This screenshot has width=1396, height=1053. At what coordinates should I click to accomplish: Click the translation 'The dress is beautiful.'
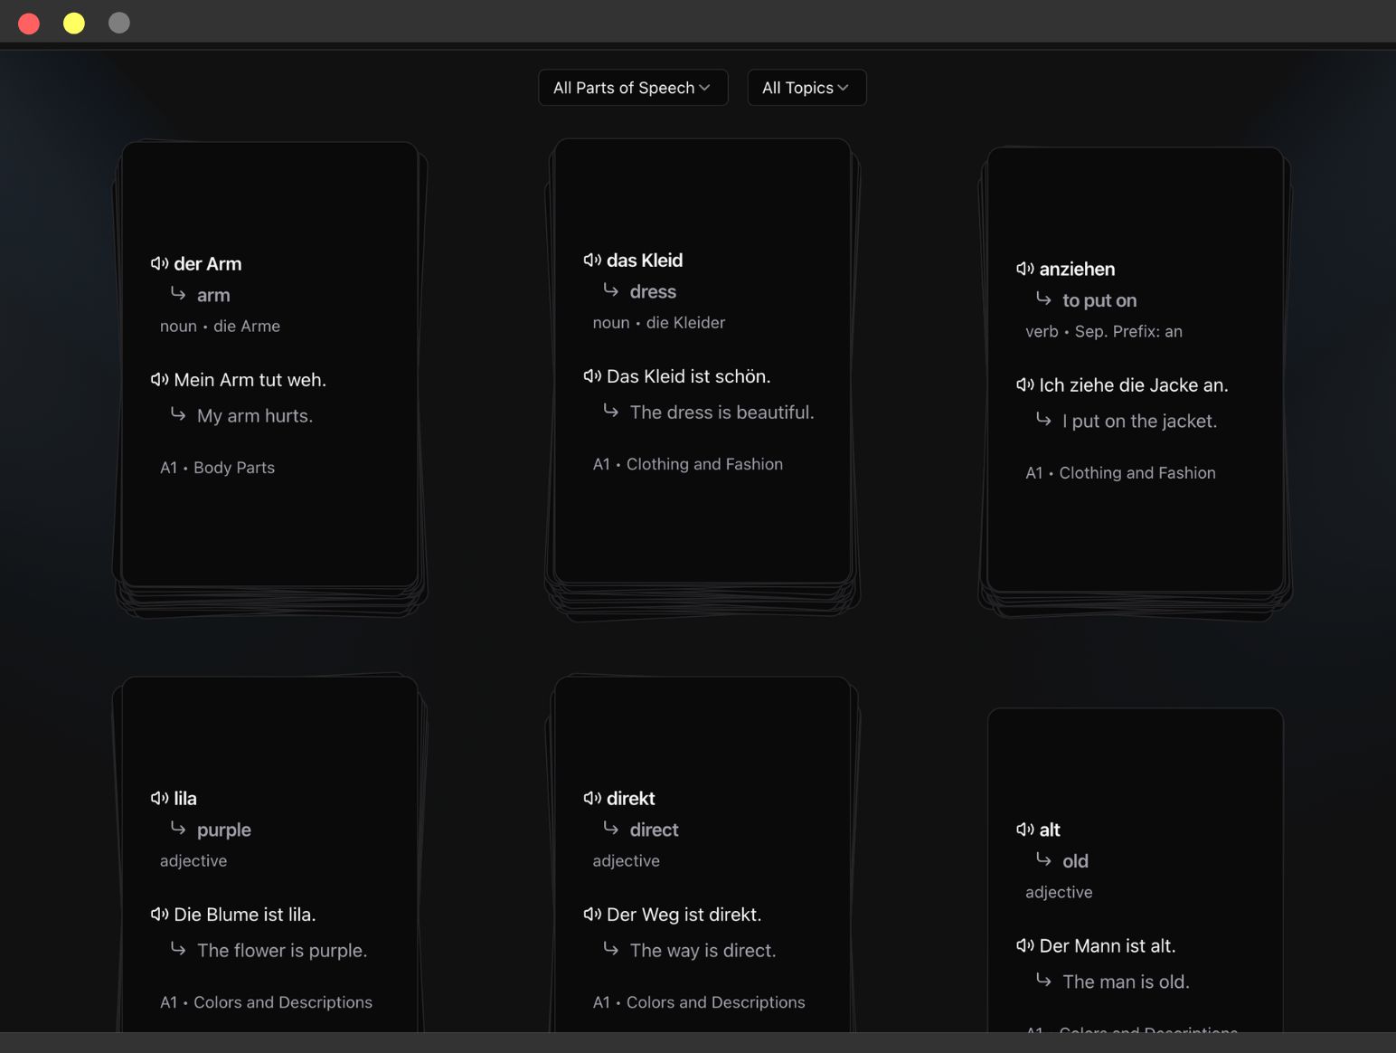click(722, 413)
